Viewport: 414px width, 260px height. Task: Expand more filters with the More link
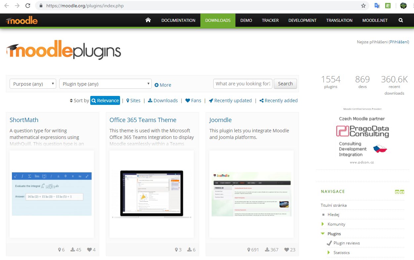[163, 85]
